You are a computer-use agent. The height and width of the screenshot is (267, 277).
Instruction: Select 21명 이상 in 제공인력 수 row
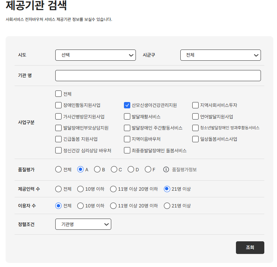point(167,189)
